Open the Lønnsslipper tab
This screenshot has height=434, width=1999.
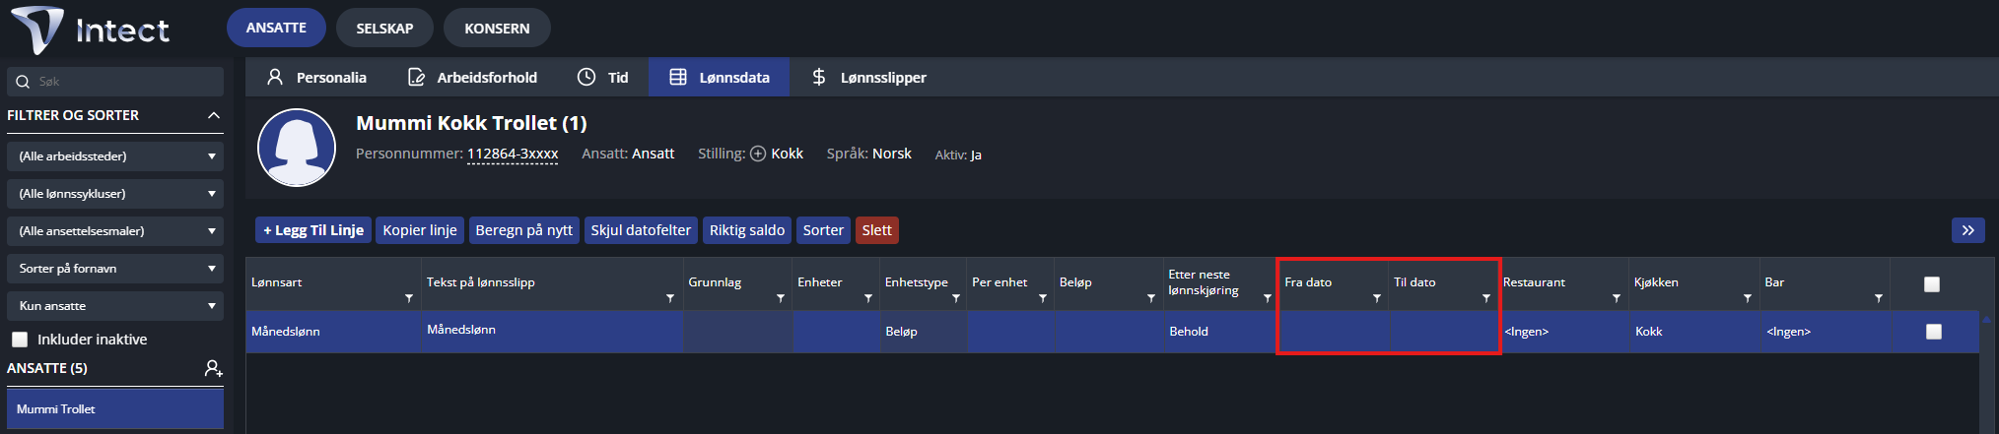coord(868,77)
